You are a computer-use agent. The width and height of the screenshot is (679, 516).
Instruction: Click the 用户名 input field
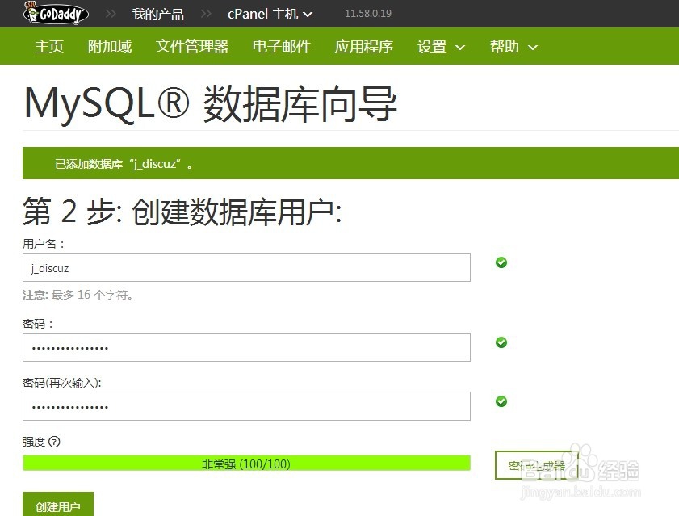click(x=246, y=267)
